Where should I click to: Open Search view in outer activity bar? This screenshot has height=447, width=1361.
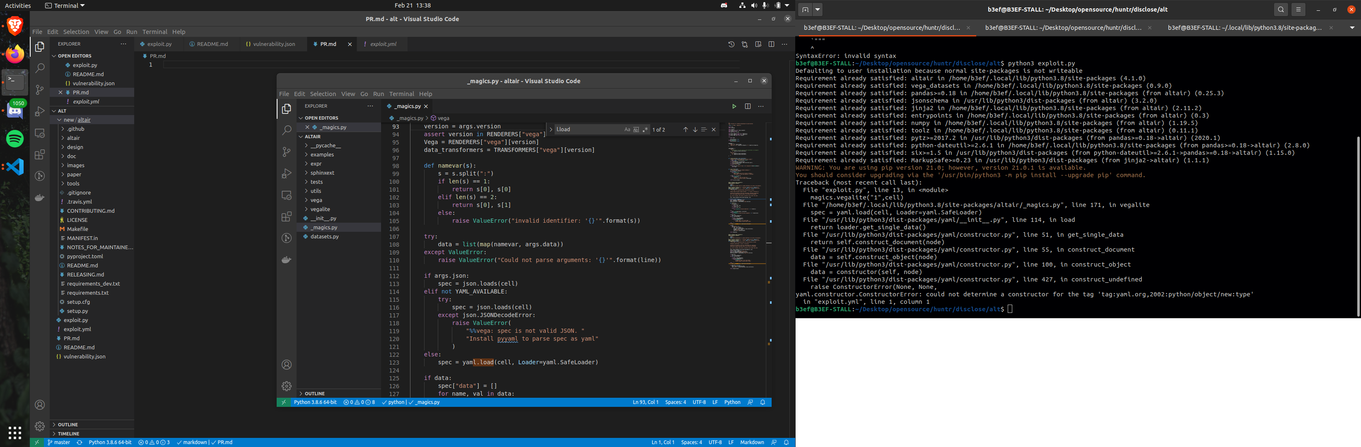pyautogui.click(x=40, y=68)
